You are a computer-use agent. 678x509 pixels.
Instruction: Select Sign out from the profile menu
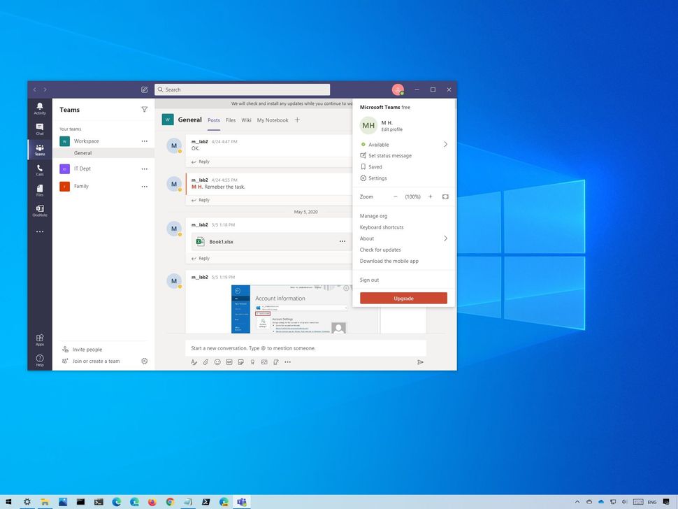tap(368, 280)
